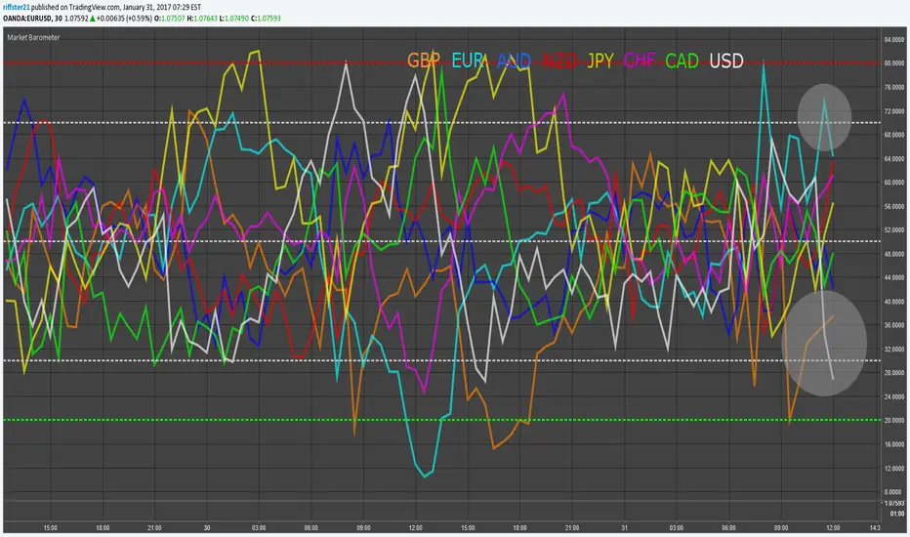Select the 15:00 label at time axis start
This screenshot has width=910, height=537.
[x=51, y=527]
